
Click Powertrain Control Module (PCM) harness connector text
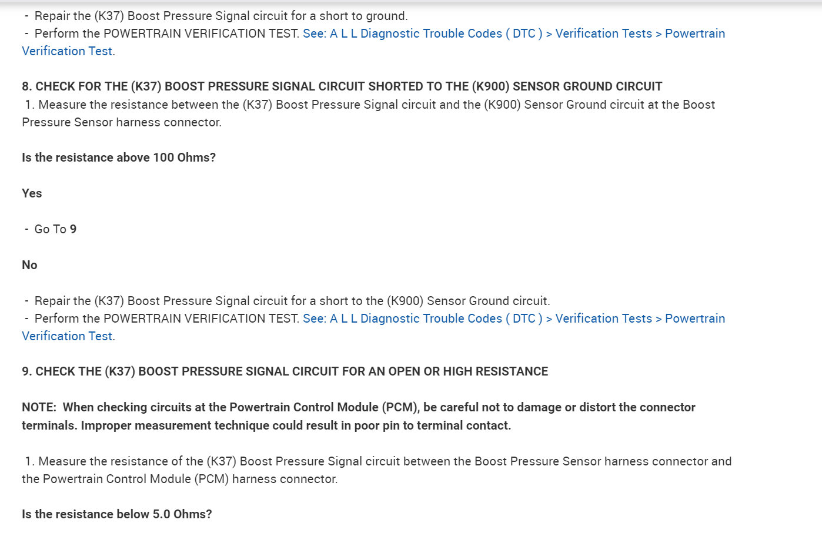[x=179, y=479]
